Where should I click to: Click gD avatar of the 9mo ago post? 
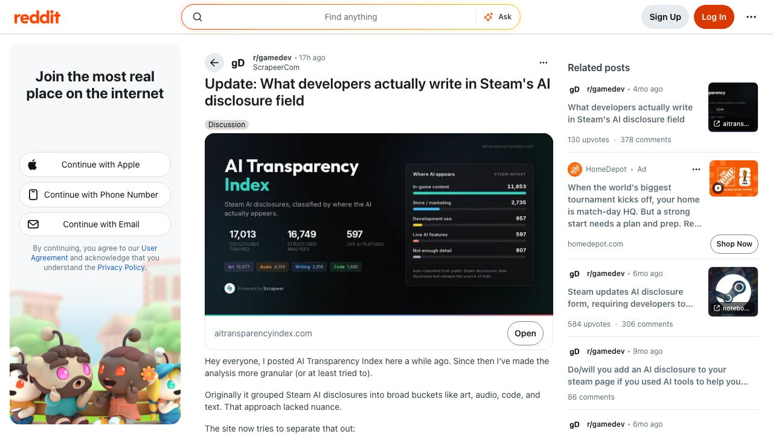tap(574, 351)
